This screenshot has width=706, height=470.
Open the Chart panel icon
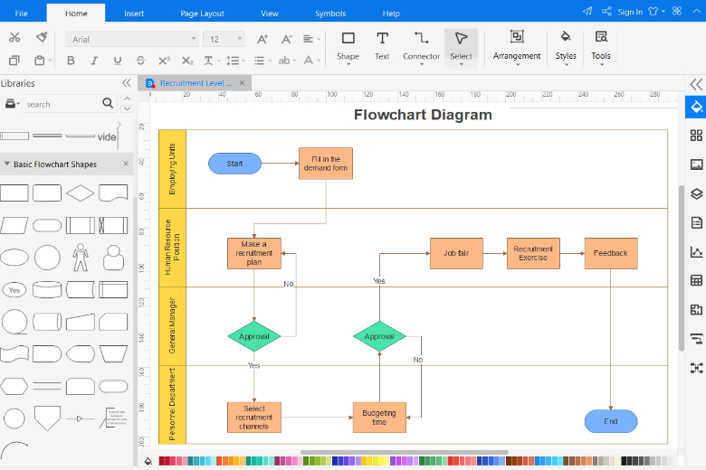(x=697, y=252)
